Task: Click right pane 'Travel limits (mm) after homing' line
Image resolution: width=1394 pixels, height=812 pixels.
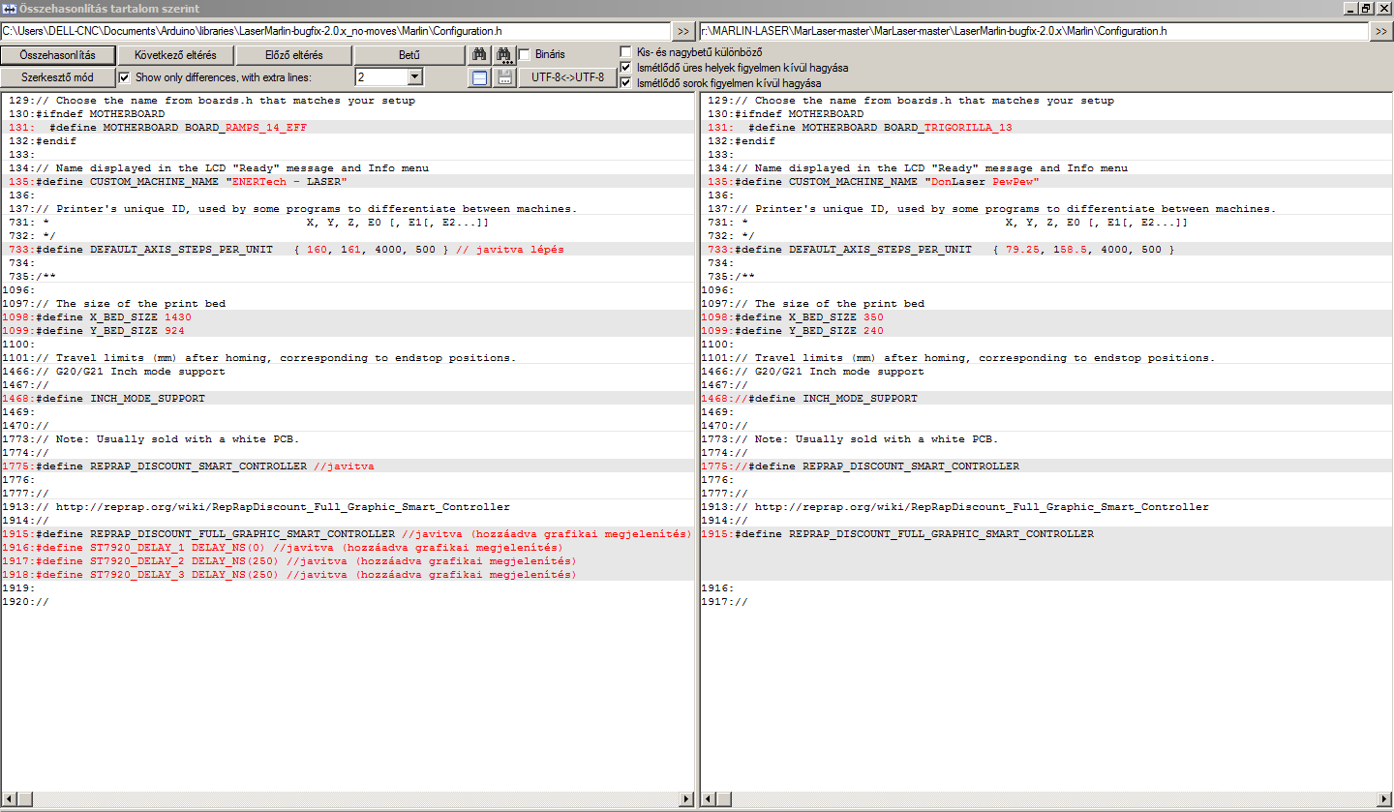Action: tap(1046, 357)
